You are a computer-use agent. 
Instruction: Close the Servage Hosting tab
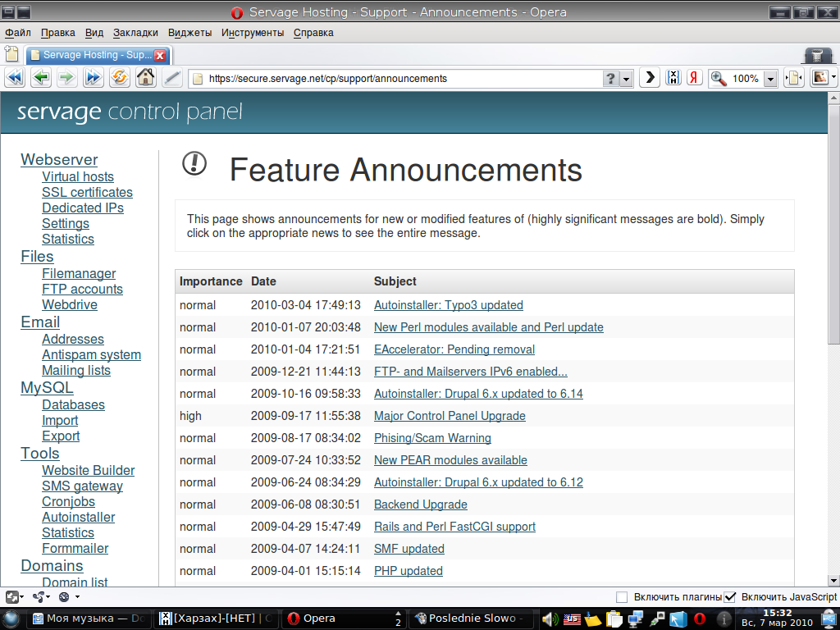coord(160,55)
